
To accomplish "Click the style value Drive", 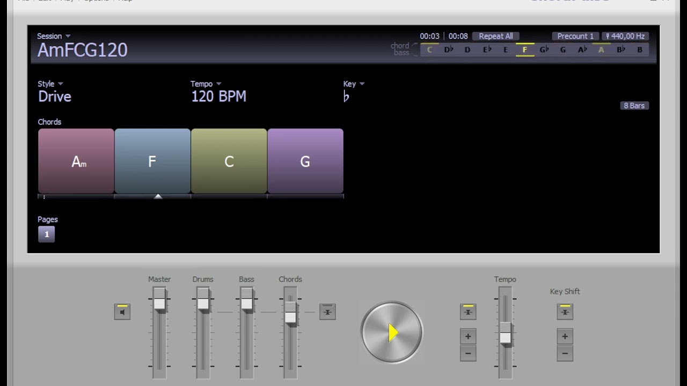I will click(55, 96).
